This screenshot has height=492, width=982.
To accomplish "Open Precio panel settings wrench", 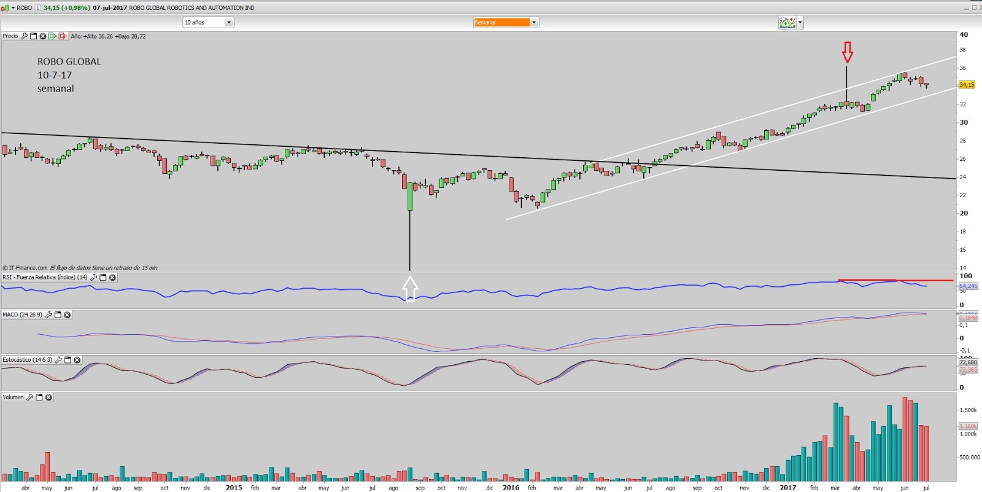I will [x=25, y=36].
